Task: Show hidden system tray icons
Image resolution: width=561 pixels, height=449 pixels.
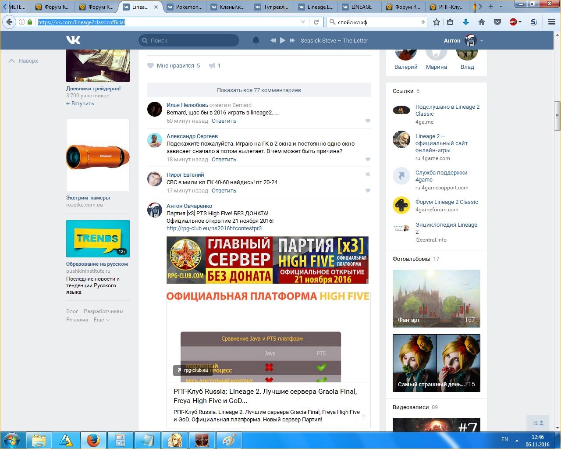Action: 517,440
